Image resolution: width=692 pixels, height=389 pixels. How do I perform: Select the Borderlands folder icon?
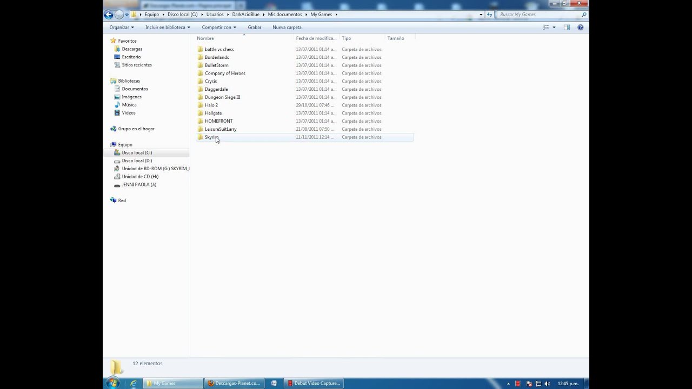point(200,57)
